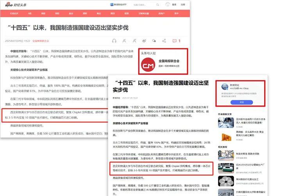Click the share icon in article toolbar
The width and height of the screenshot is (293, 196).
coord(164,41)
